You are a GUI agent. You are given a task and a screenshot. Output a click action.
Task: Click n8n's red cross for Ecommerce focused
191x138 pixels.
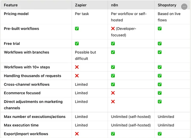click(x=113, y=93)
